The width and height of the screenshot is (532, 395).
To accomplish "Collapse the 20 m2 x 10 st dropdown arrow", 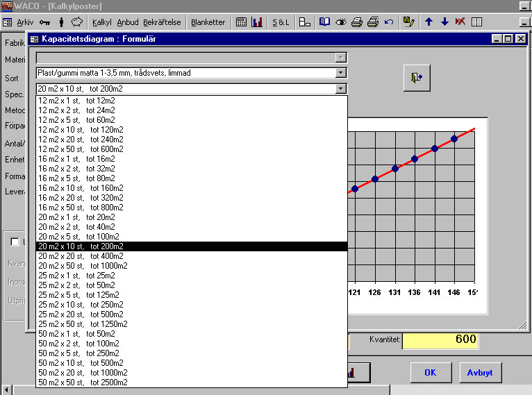I will point(340,89).
